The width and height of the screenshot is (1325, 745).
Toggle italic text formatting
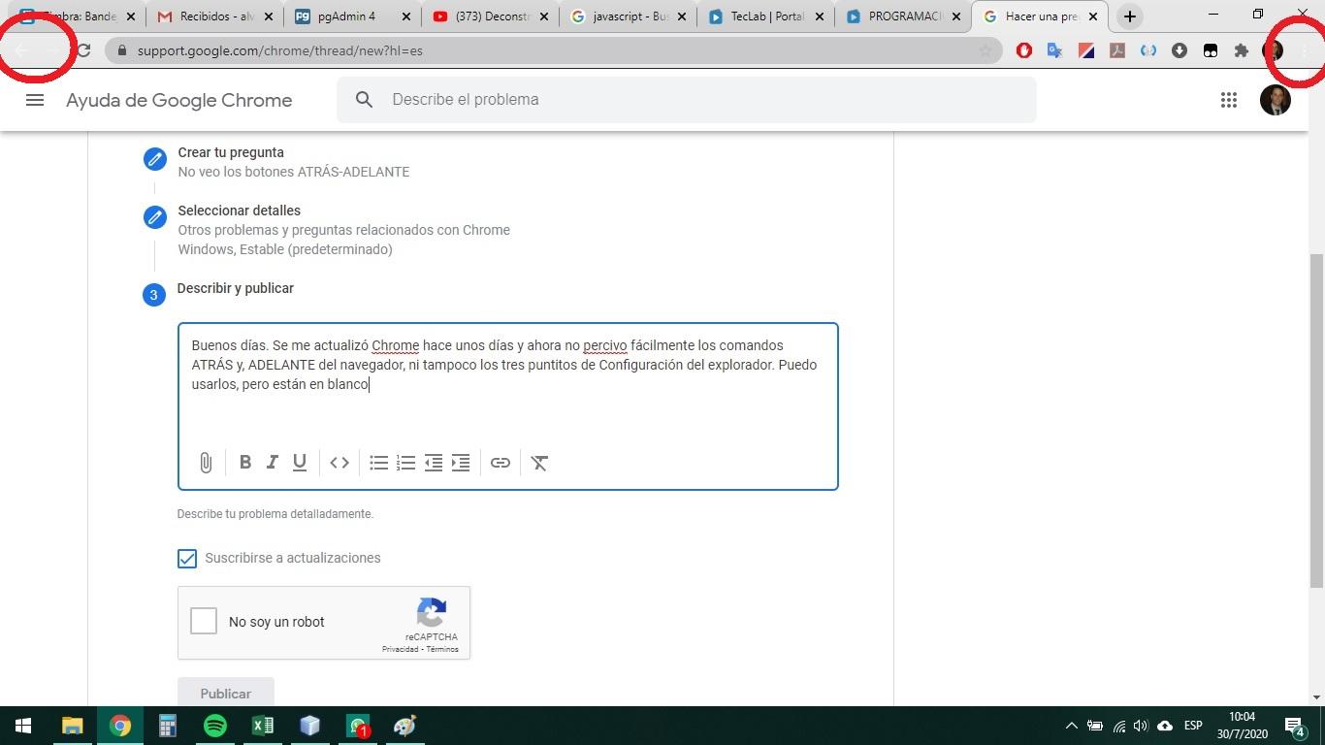273,463
